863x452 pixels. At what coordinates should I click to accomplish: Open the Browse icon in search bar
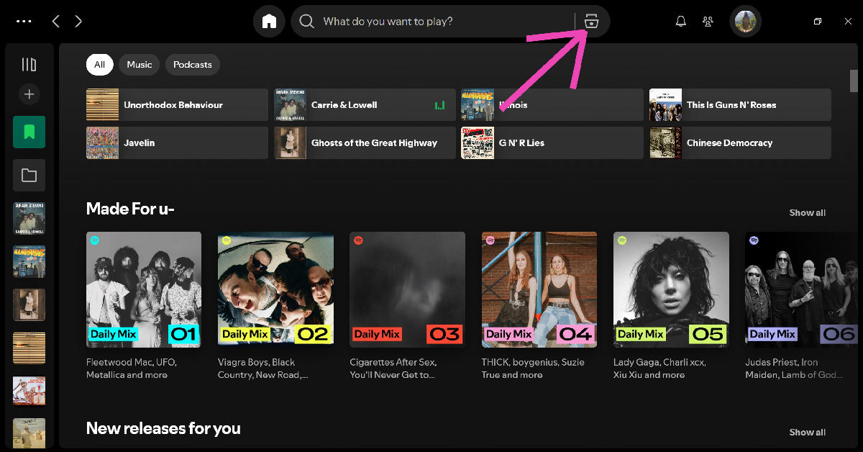[591, 22]
